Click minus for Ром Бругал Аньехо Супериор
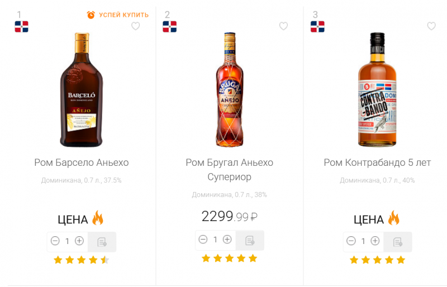The image size is (447, 287). pyautogui.click(x=203, y=240)
